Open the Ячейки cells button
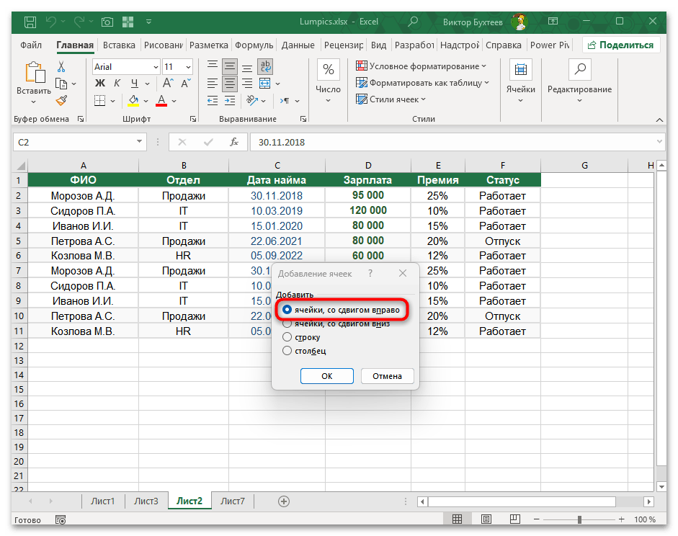Image resolution: width=678 pixels, height=536 pixels. pyautogui.click(x=520, y=70)
